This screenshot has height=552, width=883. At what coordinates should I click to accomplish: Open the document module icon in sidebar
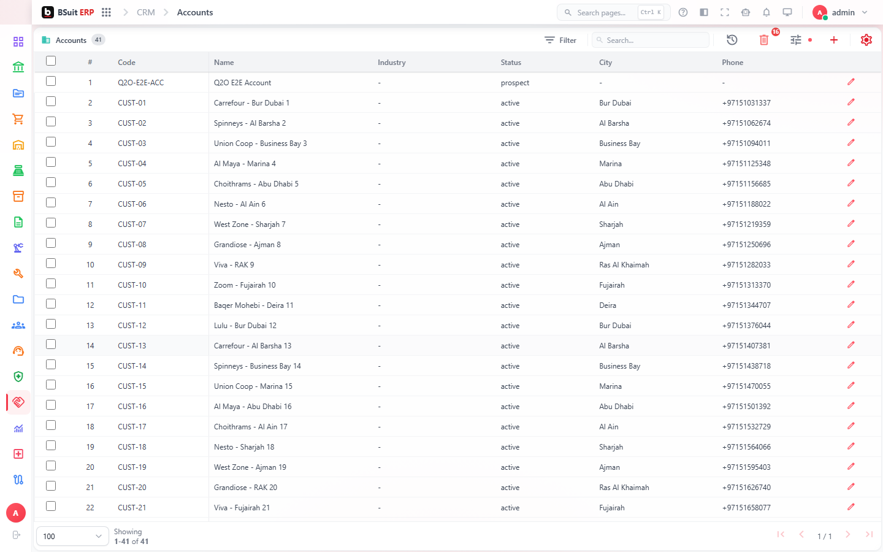(18, 222)
